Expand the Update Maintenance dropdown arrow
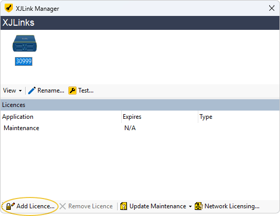This screenshot has height=216, width=280. 191,207
